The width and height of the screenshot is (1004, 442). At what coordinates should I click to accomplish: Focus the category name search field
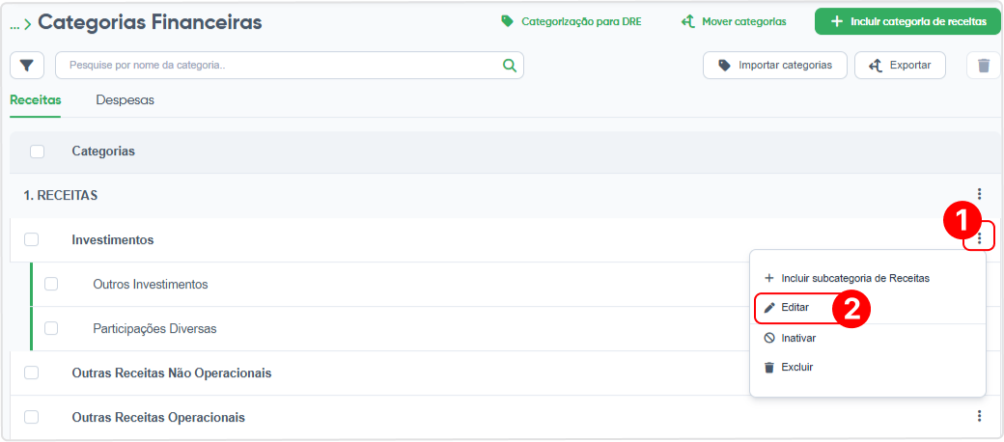pos(290,66)
